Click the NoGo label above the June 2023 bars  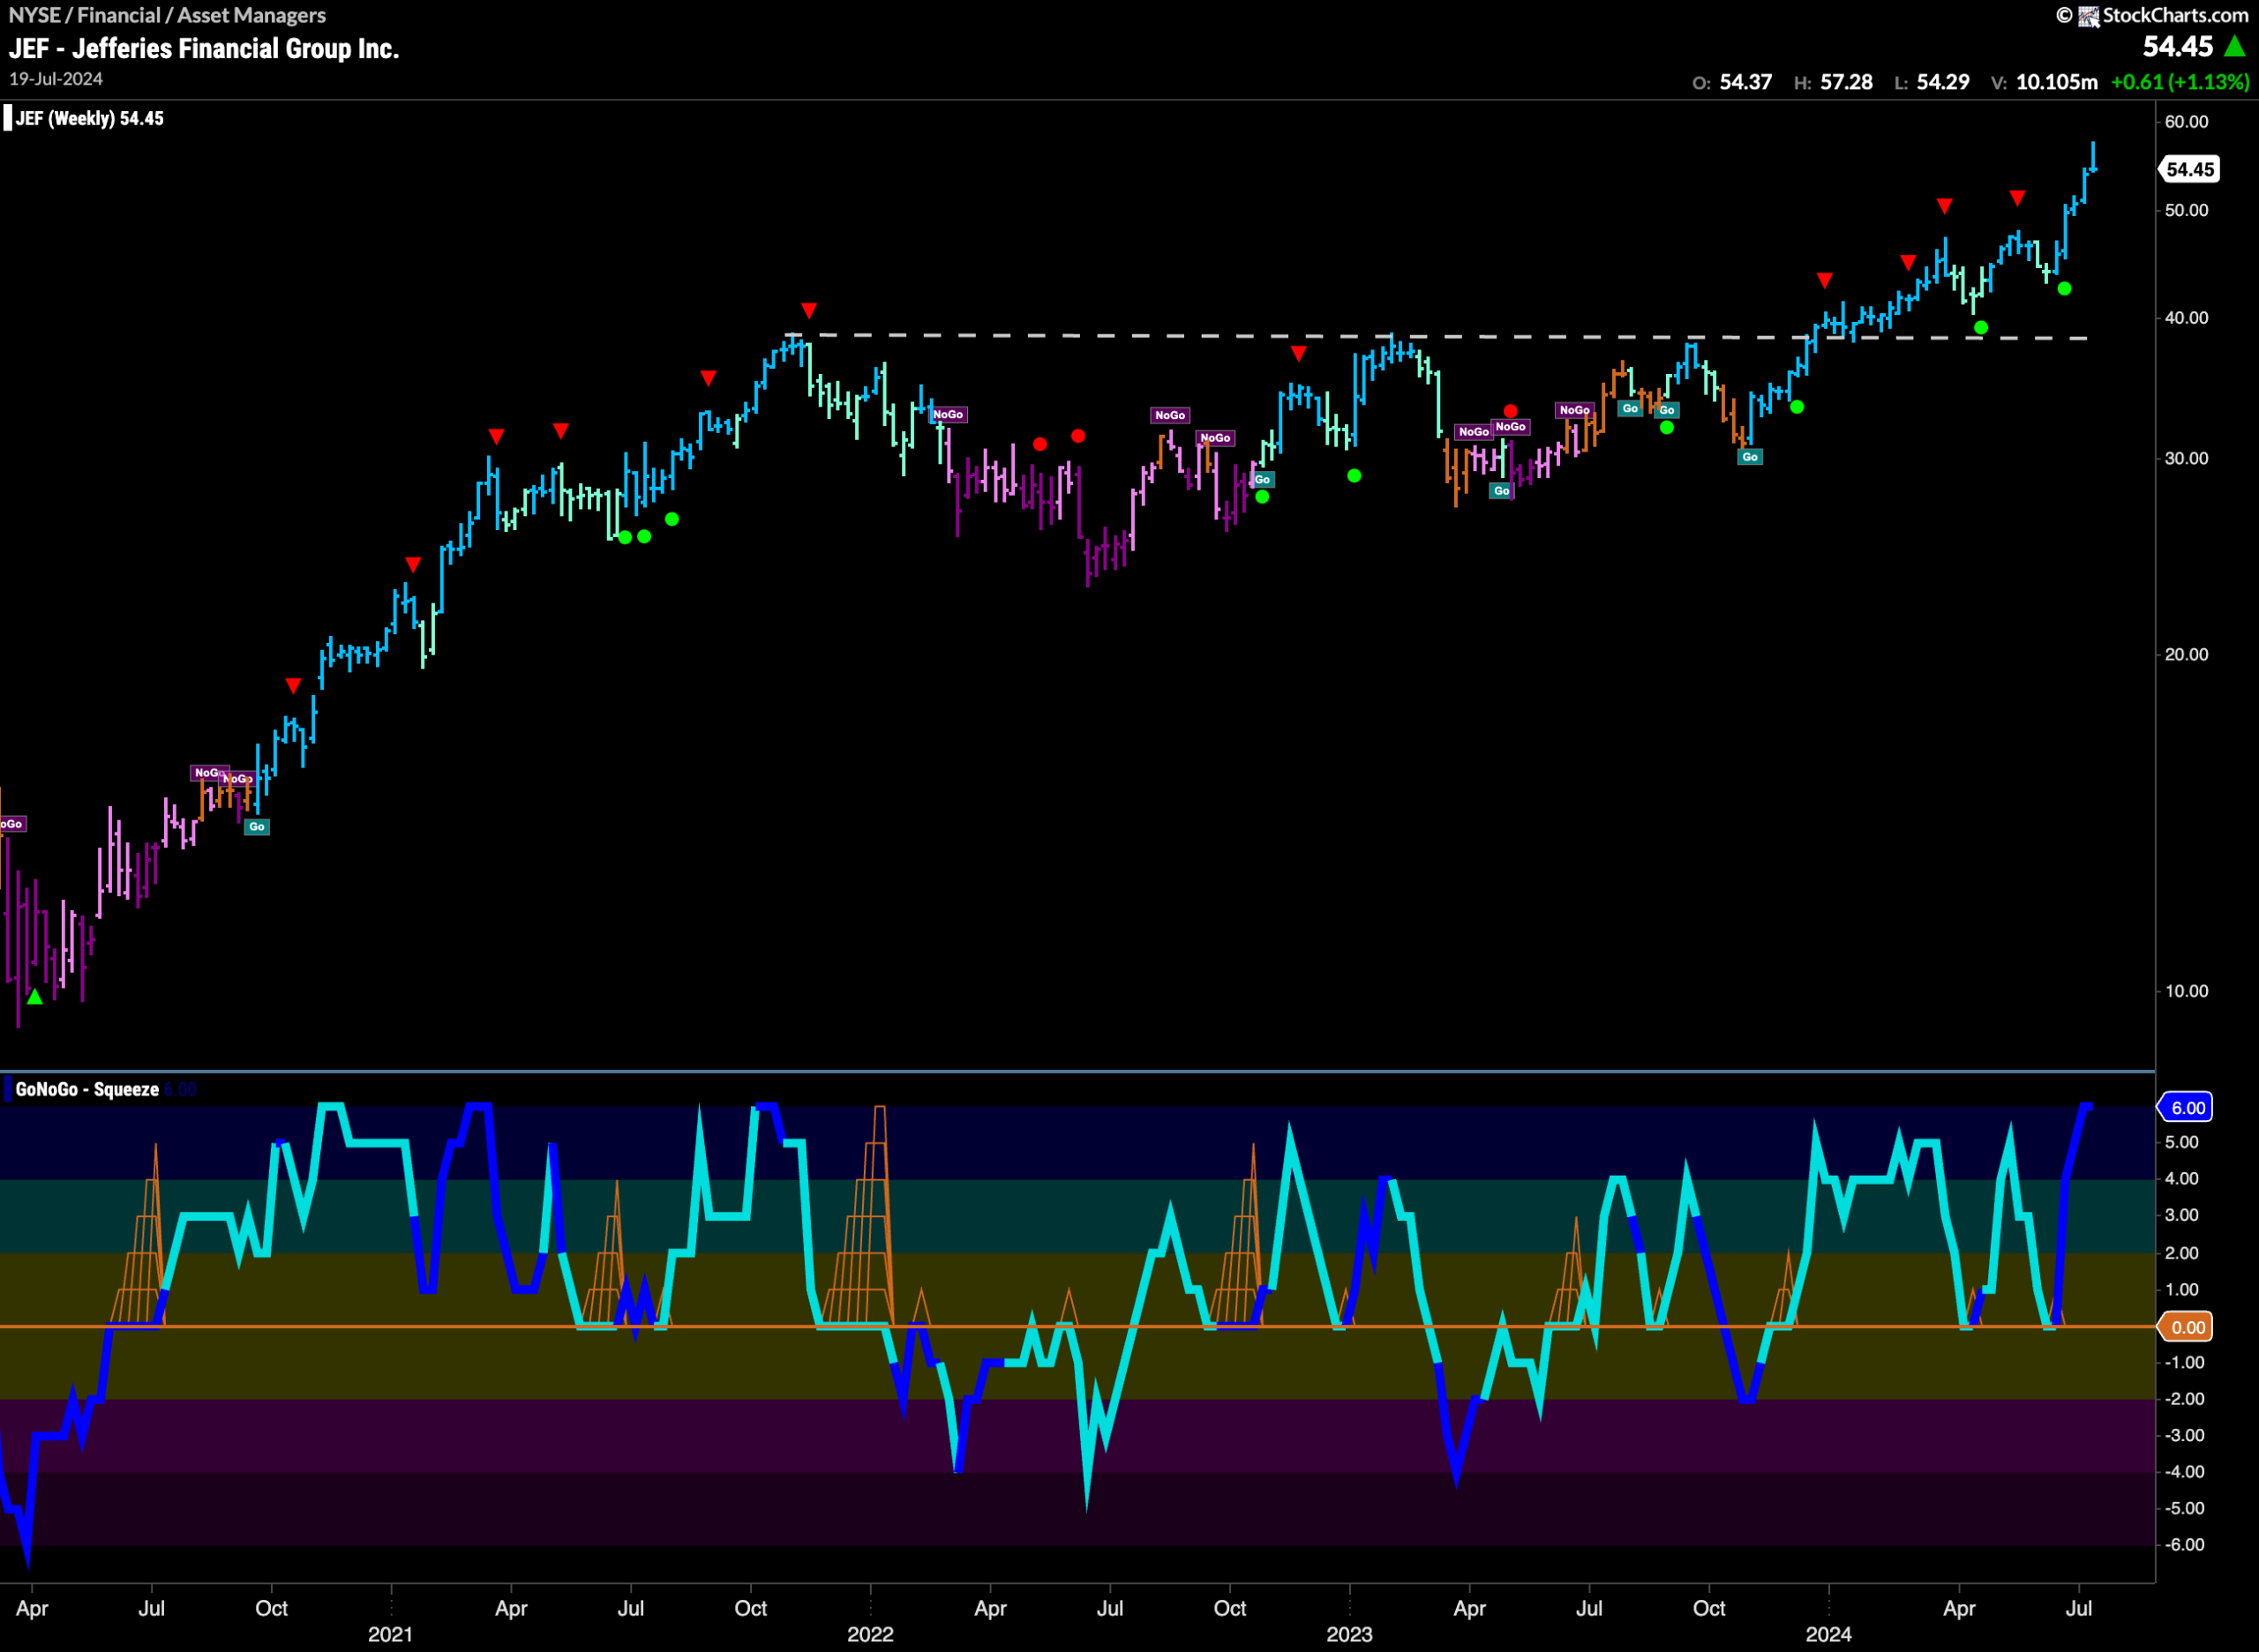coord(1573,410)
